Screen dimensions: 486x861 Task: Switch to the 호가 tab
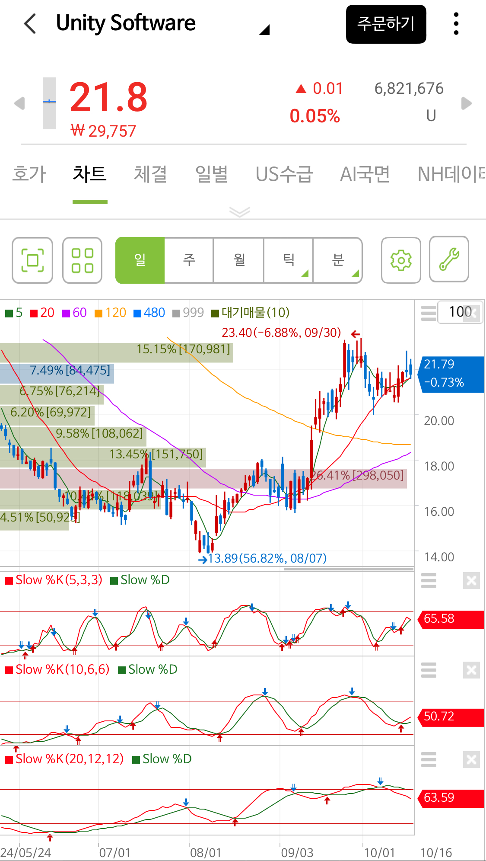click(29, 174)
